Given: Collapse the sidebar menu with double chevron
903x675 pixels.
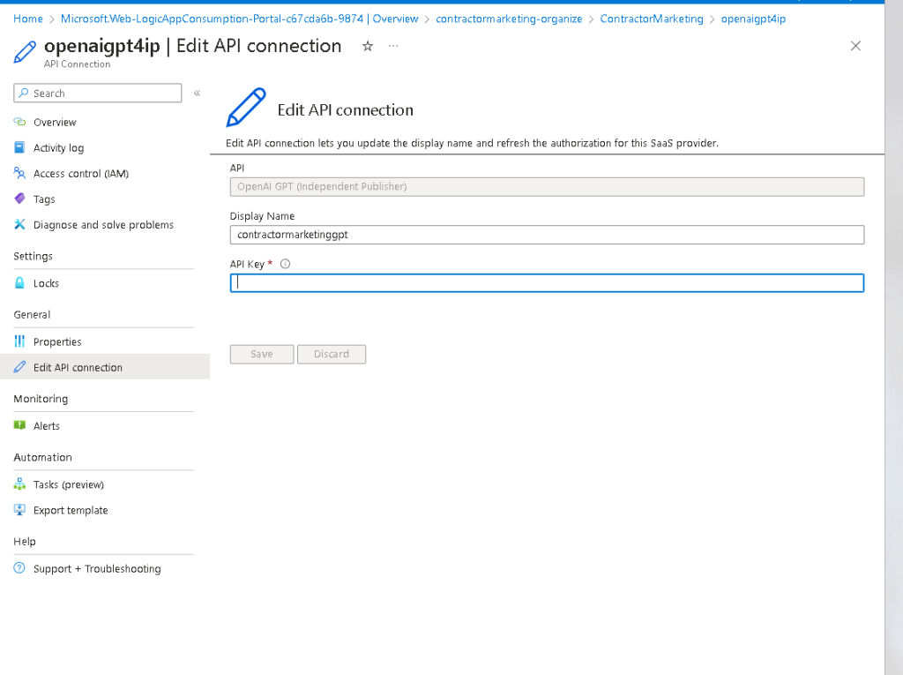Looking at the screenshot, I should tap(197, 93).
